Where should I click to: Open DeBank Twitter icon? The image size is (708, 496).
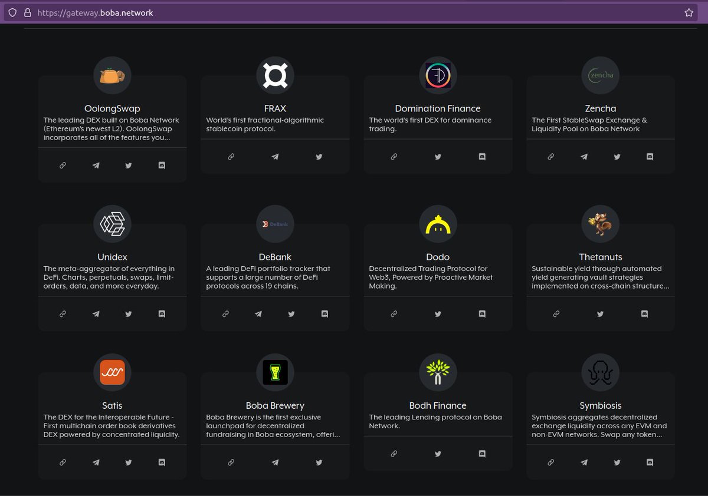click(x=291, y=314)
